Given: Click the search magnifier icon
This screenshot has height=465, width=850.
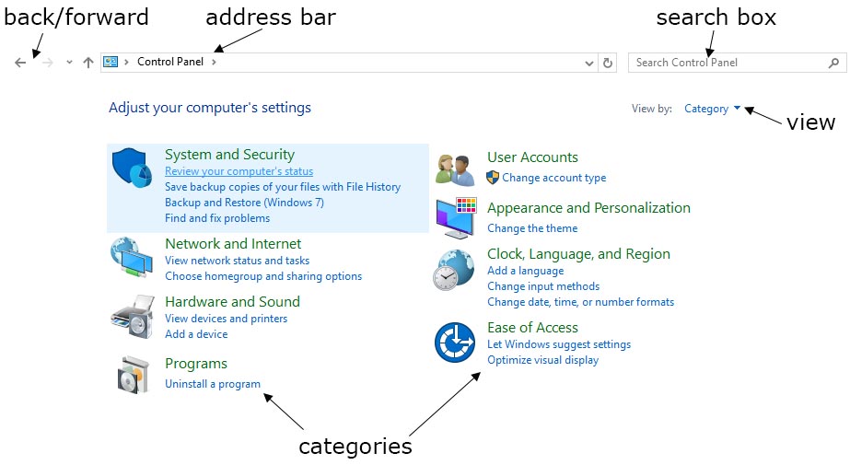Looking at the screenshot, I should click(x=834, y=63).
